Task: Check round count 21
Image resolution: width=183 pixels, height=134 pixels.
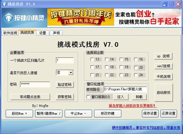Action: click(92, 75)
